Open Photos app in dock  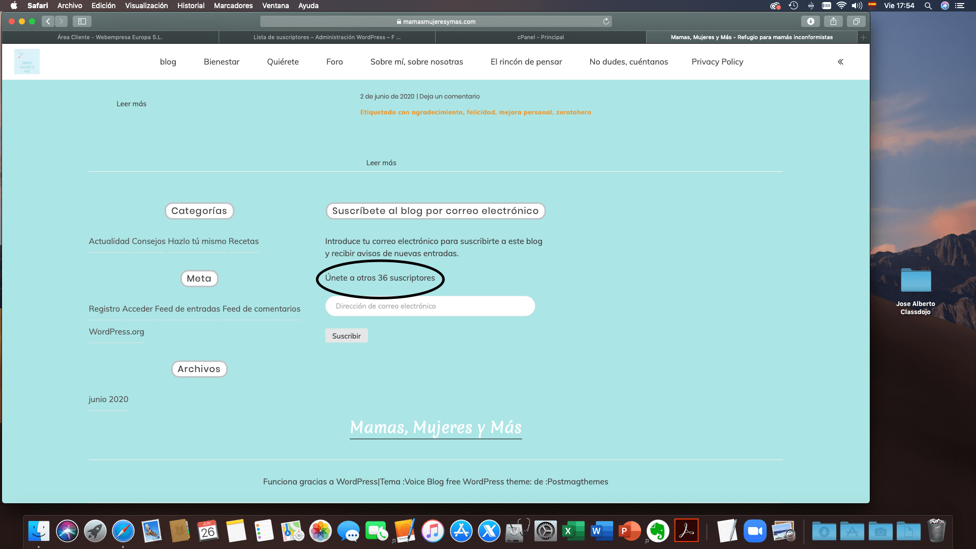pyautogui.click(x=320, y=532)
